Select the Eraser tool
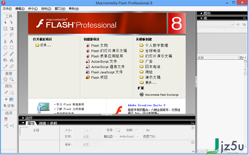Screen dimensions: 249x155 tap(12, 66)
